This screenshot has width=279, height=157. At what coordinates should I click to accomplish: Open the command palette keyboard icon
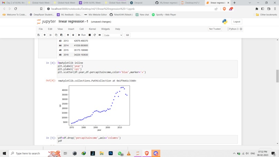(x=127, y=35)
